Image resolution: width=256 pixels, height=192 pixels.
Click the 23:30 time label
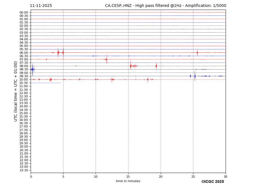click(24, 170)
